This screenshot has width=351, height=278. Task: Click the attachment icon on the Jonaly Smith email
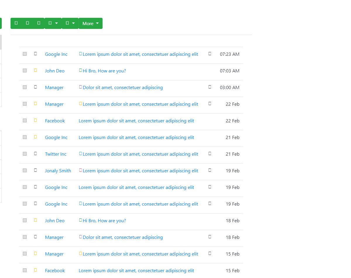(x=210, y=170)
